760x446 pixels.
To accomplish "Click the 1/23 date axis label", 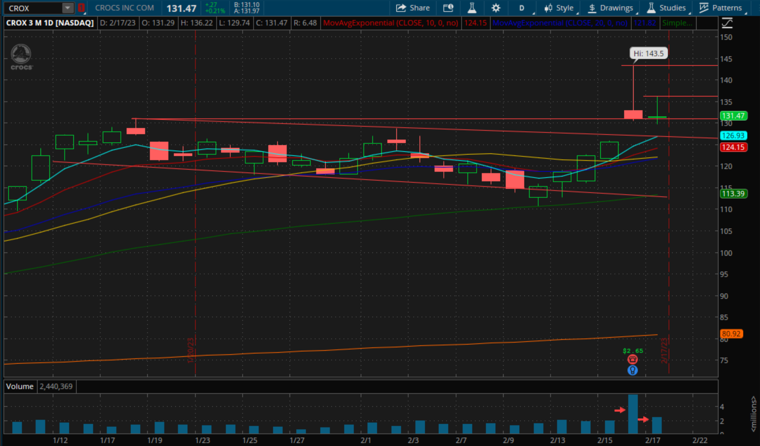I will pyautogui.click(x=203, y=440).
